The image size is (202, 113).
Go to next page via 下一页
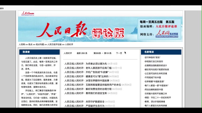point(119,53)
